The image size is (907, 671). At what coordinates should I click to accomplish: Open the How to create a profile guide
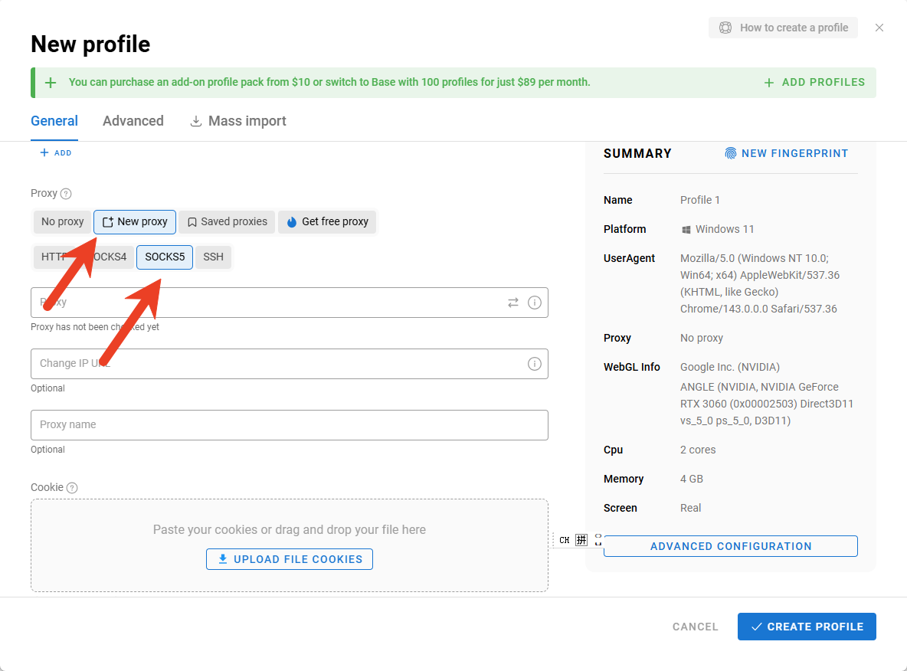pos(783,28)
